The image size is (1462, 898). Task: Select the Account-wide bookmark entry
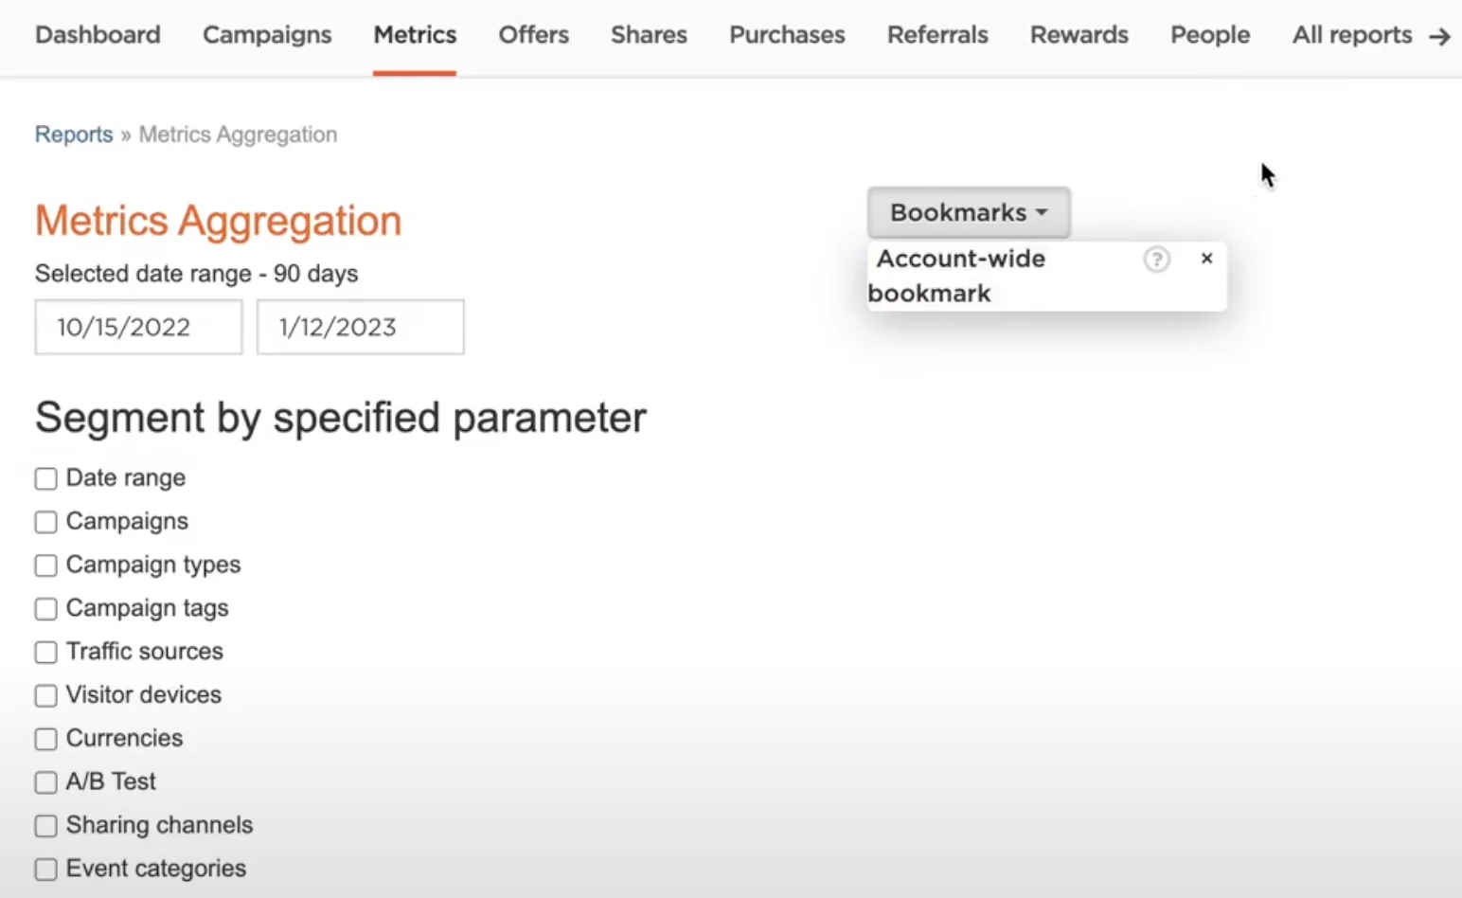point(956,276)
